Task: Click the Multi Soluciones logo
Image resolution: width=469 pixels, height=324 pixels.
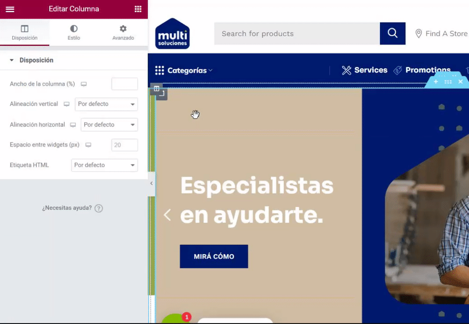Action: pos(172,33)
